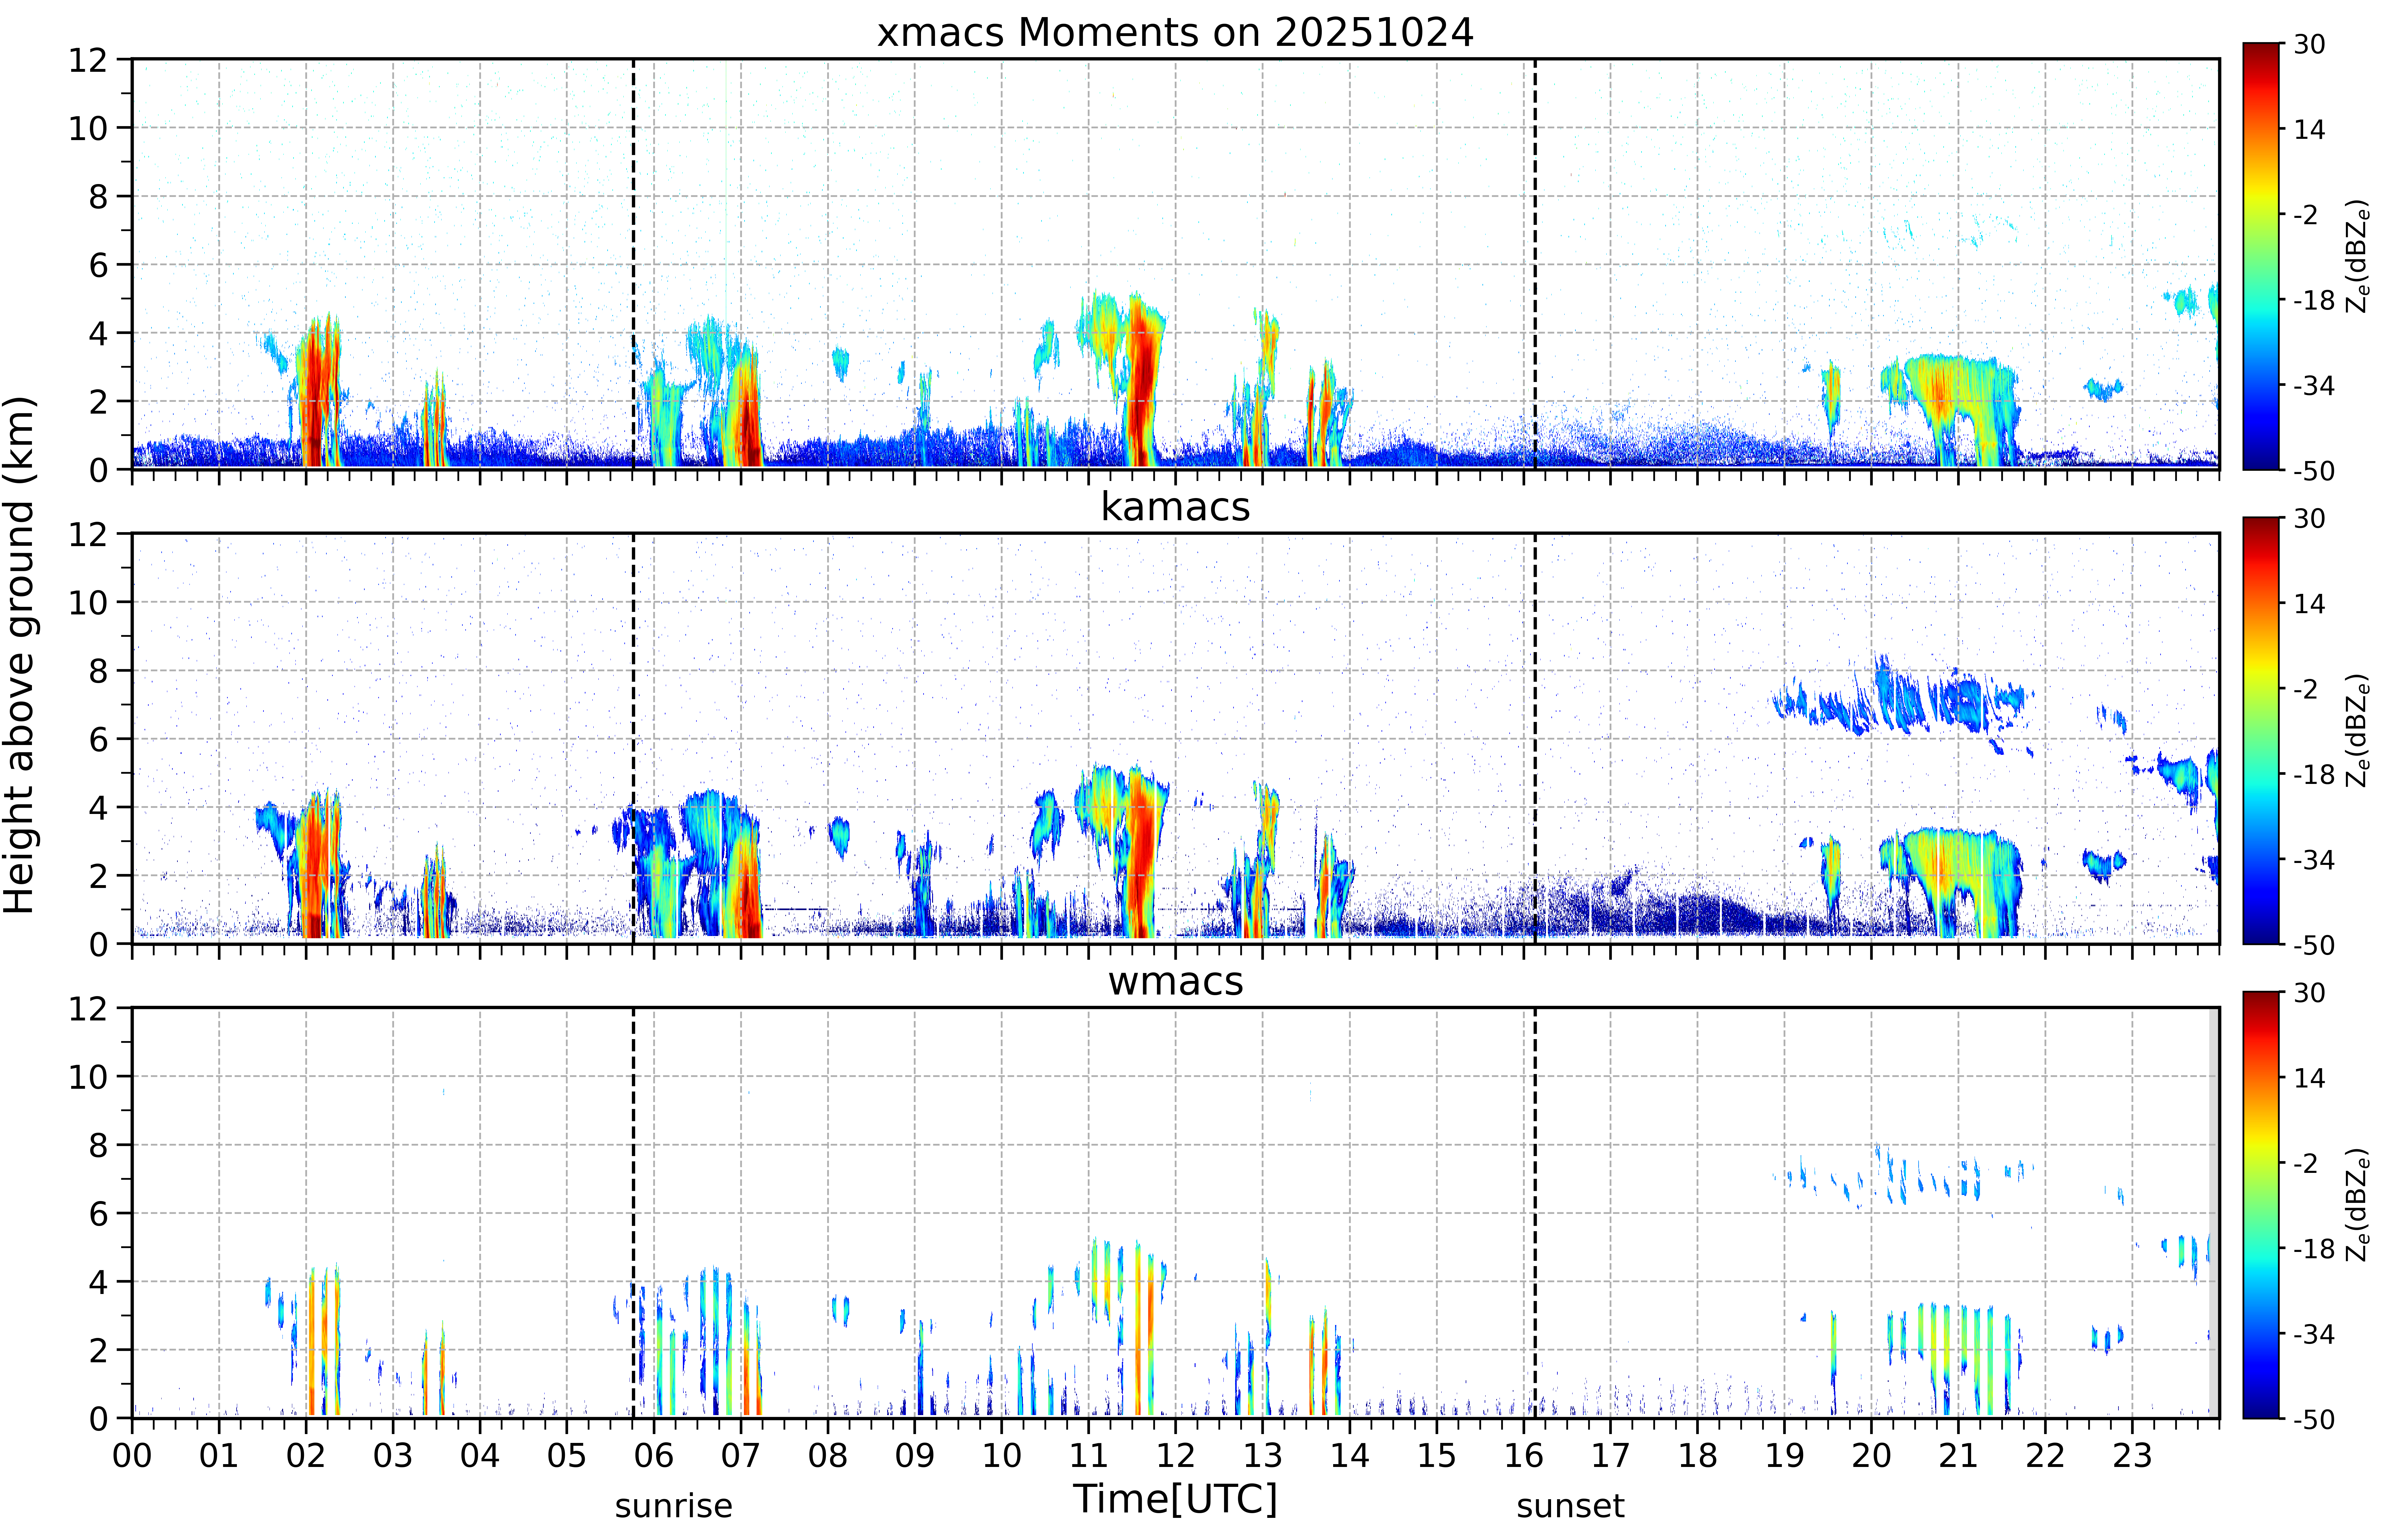Click the sunset dashed line in the wmacs panel
Screen dimensions: 2387x1540
[1535, 1213]
